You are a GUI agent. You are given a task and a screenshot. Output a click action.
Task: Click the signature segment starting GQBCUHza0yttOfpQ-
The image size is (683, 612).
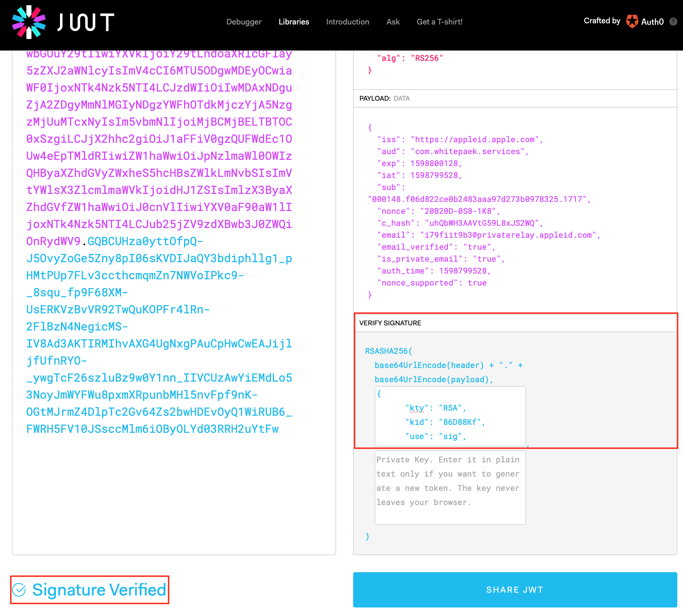tap(145, 241)
